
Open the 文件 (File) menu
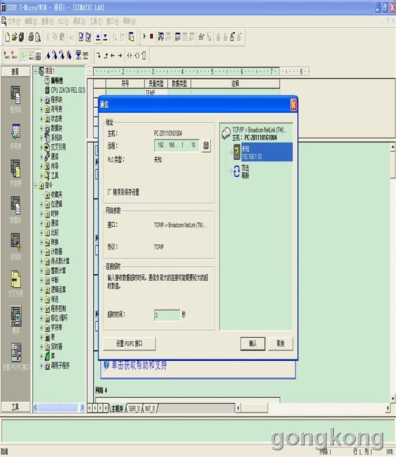[x=14, y=21]
